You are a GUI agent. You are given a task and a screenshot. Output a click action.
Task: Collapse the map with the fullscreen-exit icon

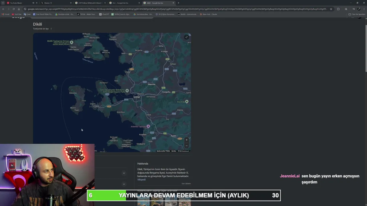coord(186,37)
